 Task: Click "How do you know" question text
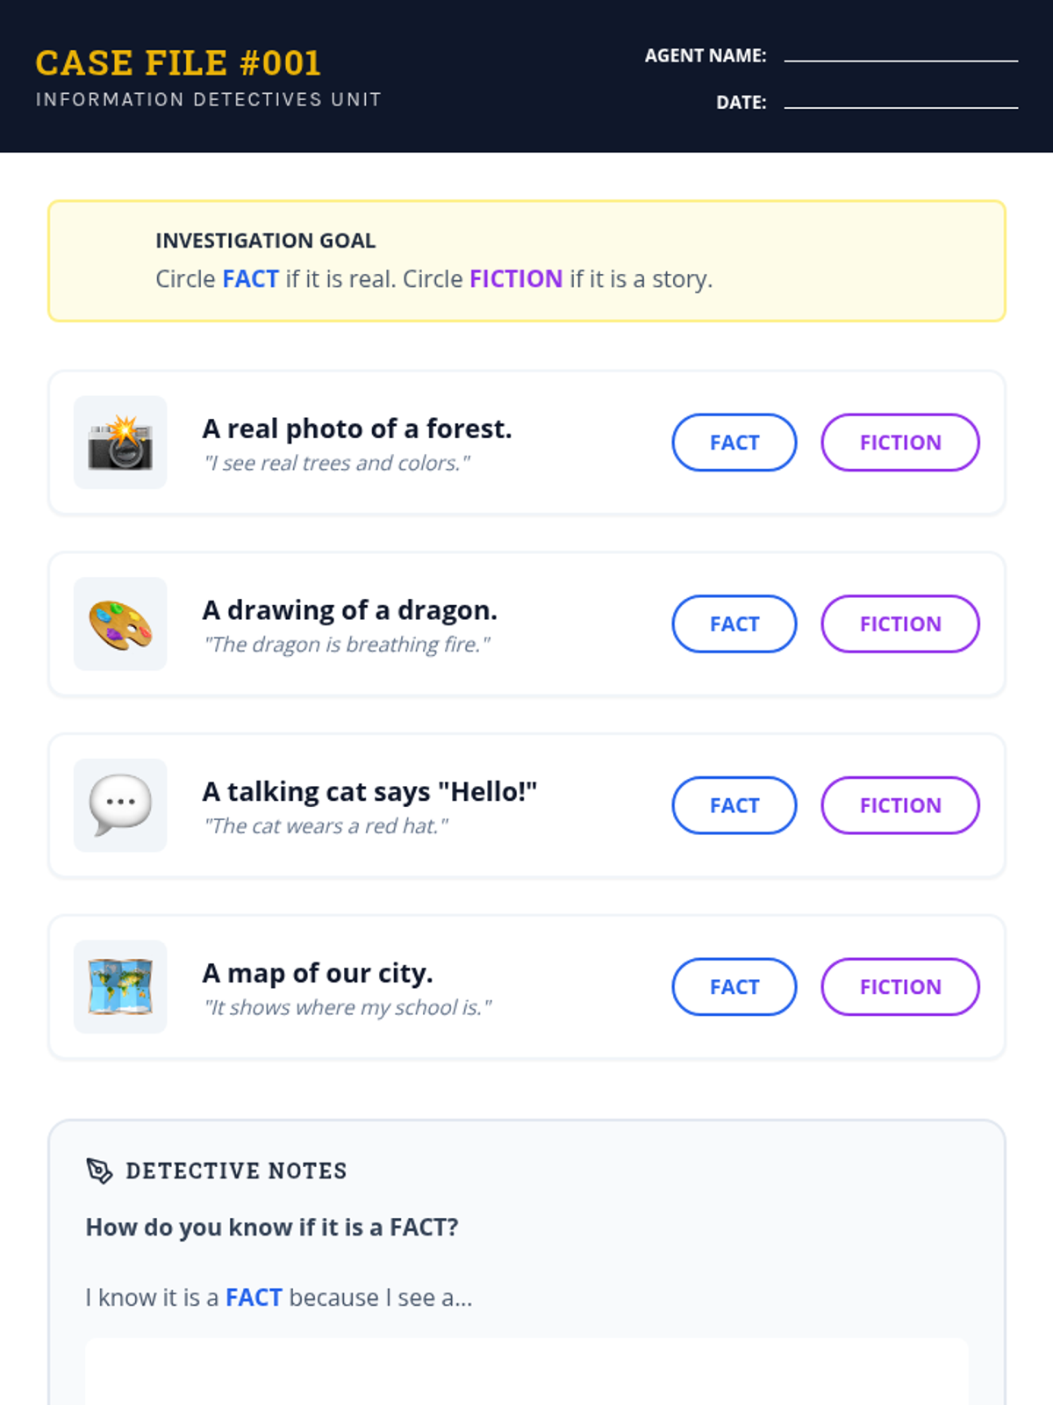click(272, 1227)
